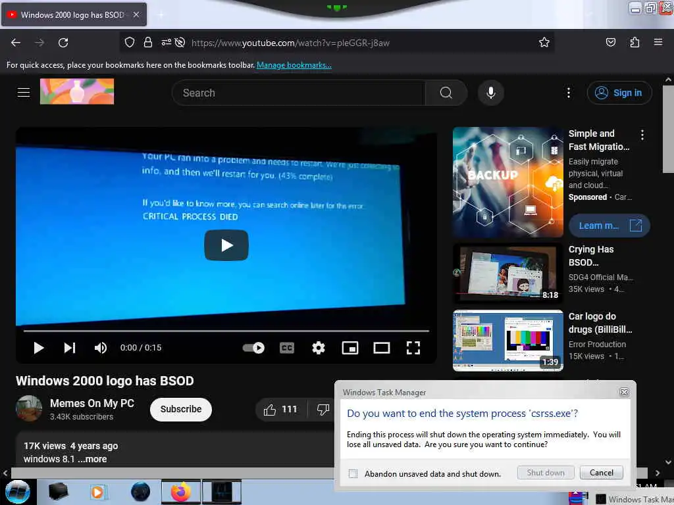
Task: Open the black box taskbar icon
Action: coord(58,492)
